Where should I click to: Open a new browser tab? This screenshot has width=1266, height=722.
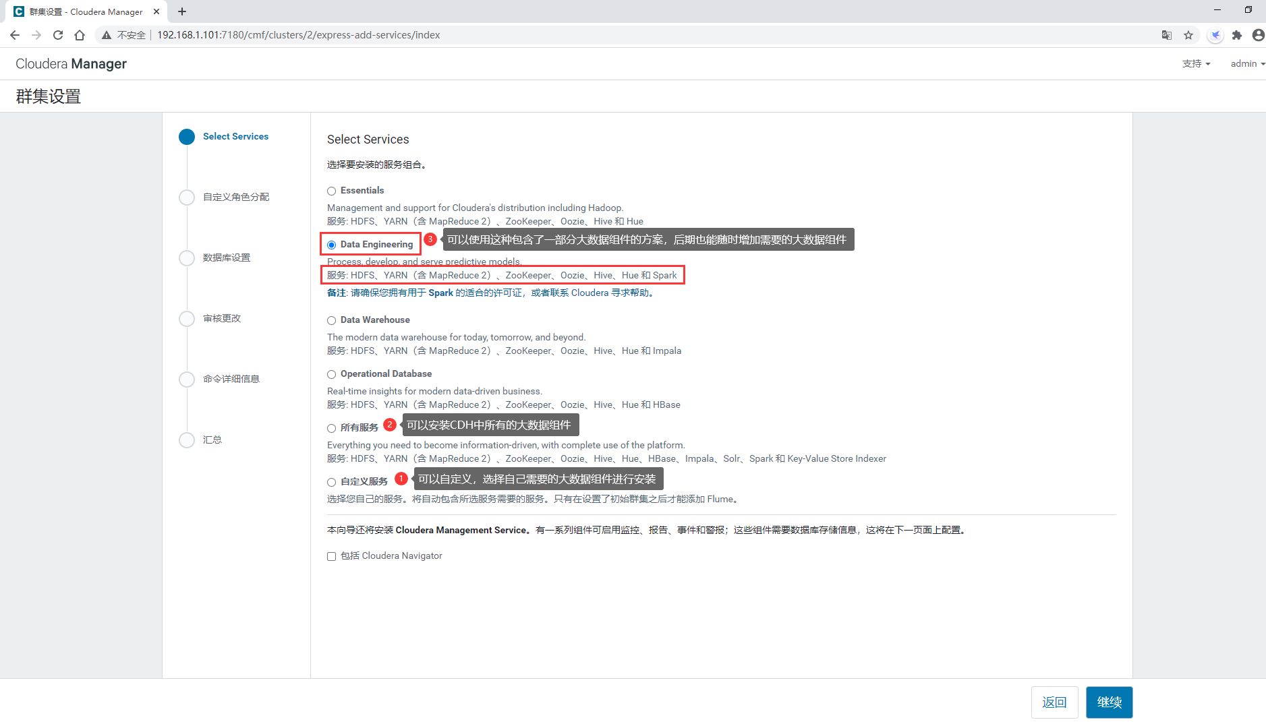(x=182, y=11)
